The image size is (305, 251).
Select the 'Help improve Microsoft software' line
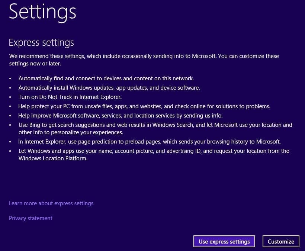(121, 116)
